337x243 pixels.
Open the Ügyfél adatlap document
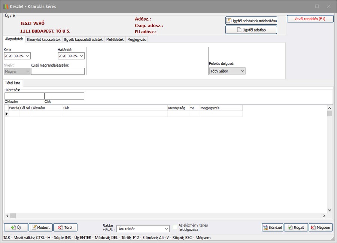pyautogui.click(x=251, y=30)
